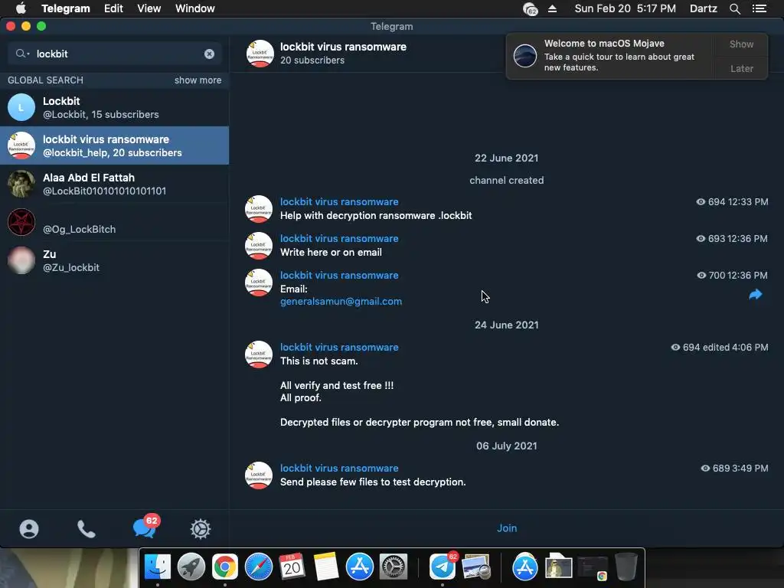Open Spotlight search in menu bar

pyautogui.click(x=734, y=8)
